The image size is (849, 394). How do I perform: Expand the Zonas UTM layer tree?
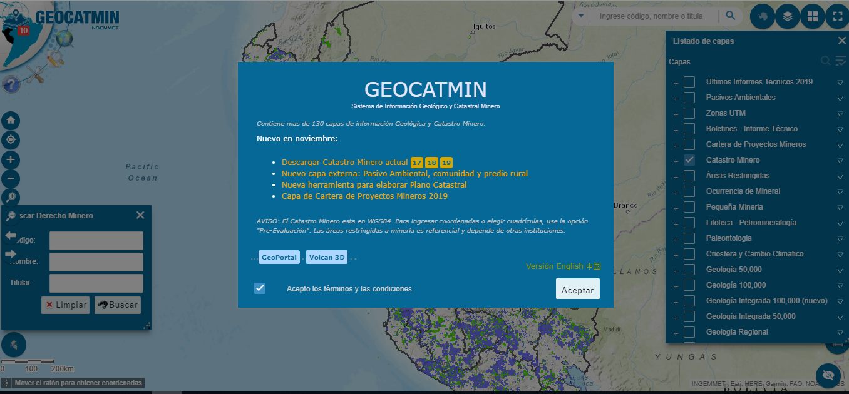(676, 114)
